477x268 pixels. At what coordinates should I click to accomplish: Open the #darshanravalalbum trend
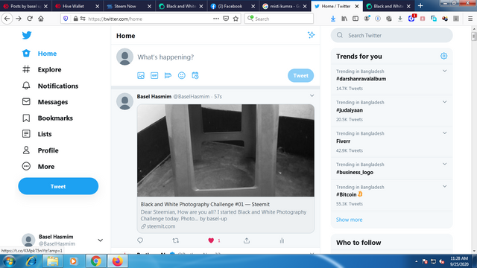361,79
